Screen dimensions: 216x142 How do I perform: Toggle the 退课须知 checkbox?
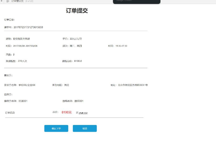(77, 113)
